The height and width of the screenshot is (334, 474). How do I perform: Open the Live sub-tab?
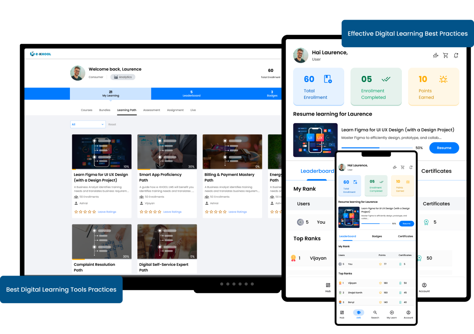[x=193, y=110]
